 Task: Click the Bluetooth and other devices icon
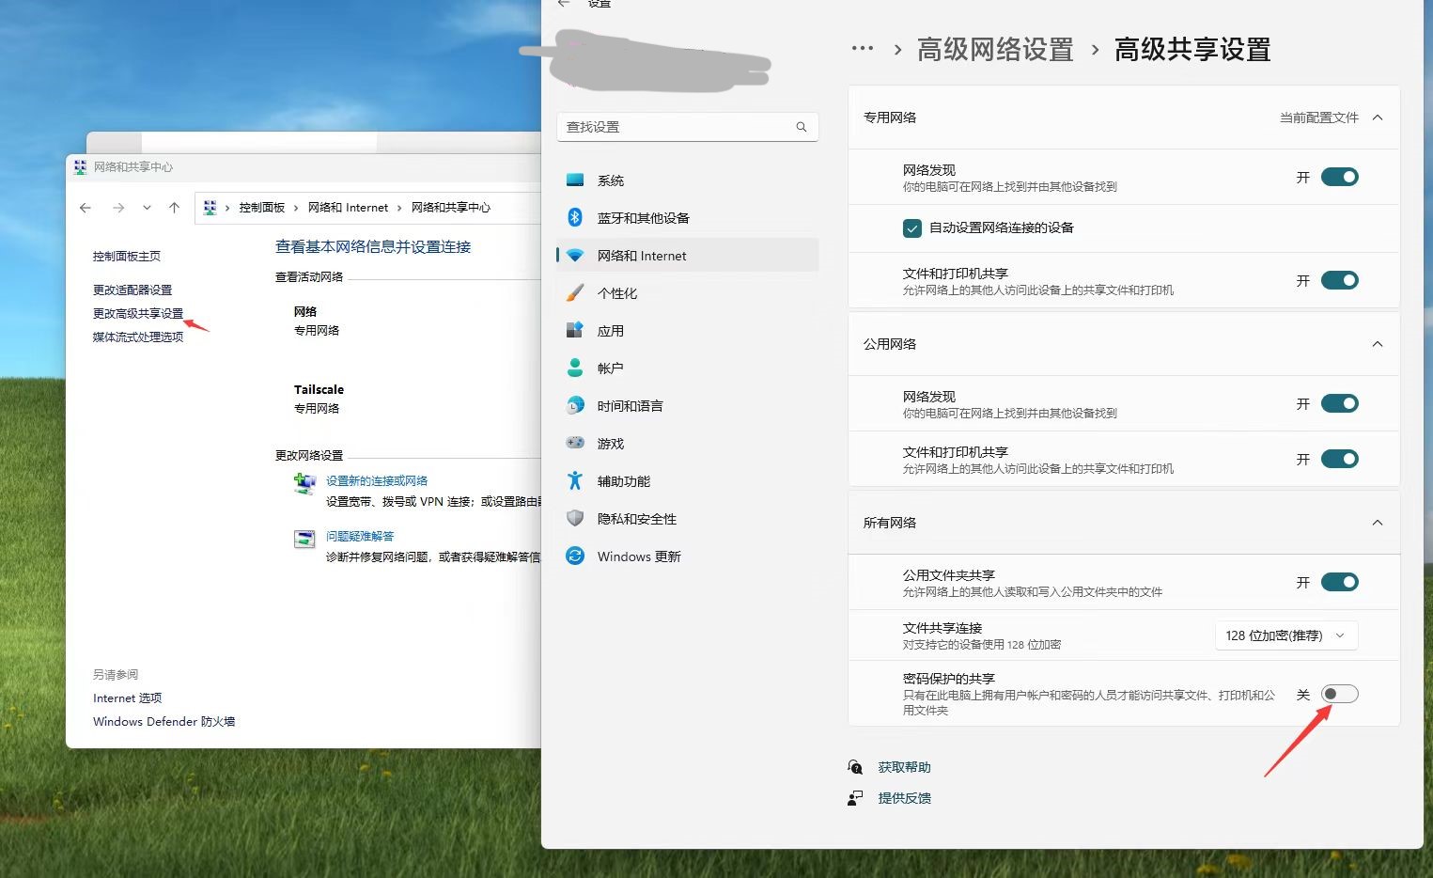pos(575,217)
